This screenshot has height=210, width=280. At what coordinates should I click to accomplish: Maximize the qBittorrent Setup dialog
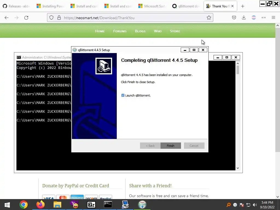(x=194, y=50)
